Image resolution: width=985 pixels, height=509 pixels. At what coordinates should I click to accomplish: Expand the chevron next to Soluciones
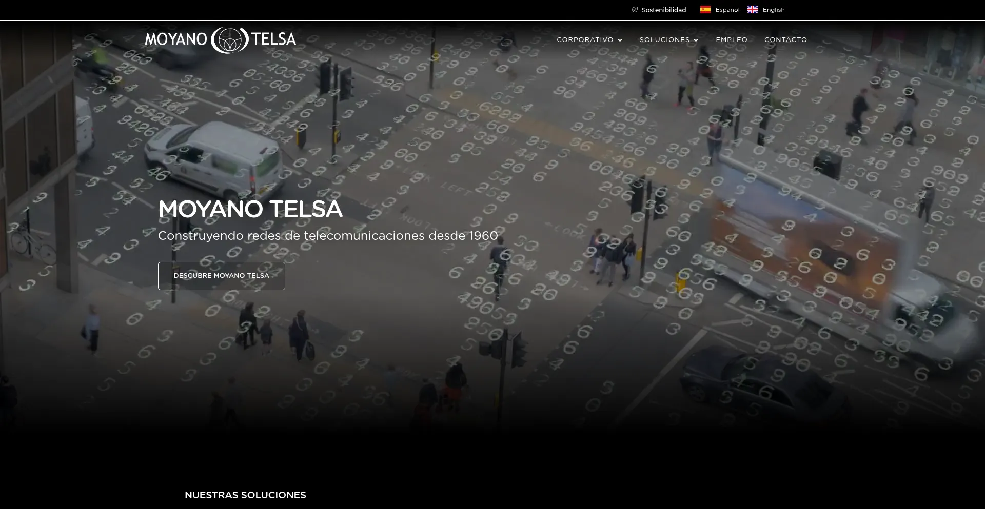(696, 40)
